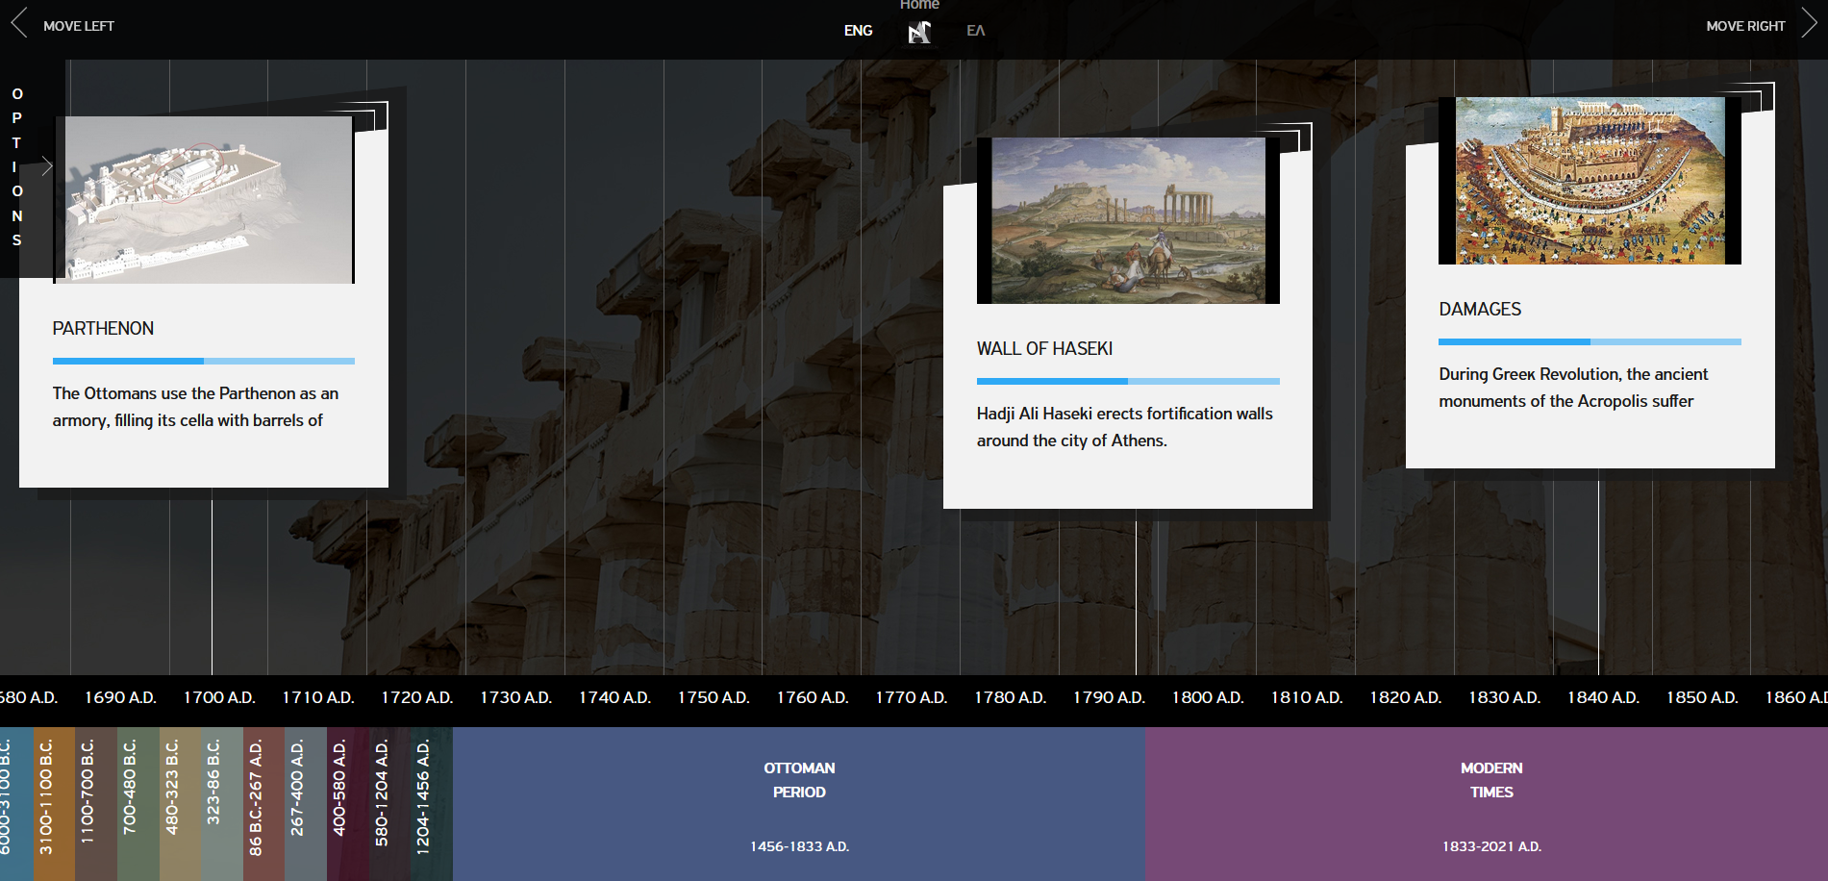Click the PARTHENON card title
Viewport: 1828px width, 881px height.
tap(103, 329)
